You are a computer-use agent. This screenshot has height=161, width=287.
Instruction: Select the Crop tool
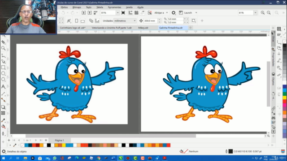tap(3, 42)
